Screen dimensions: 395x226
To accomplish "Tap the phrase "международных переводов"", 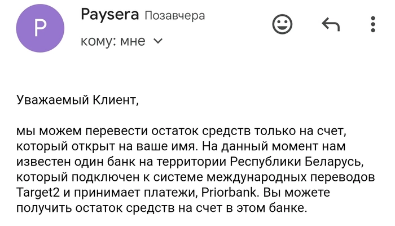I will pyautogui.click(x=291, y=177).
